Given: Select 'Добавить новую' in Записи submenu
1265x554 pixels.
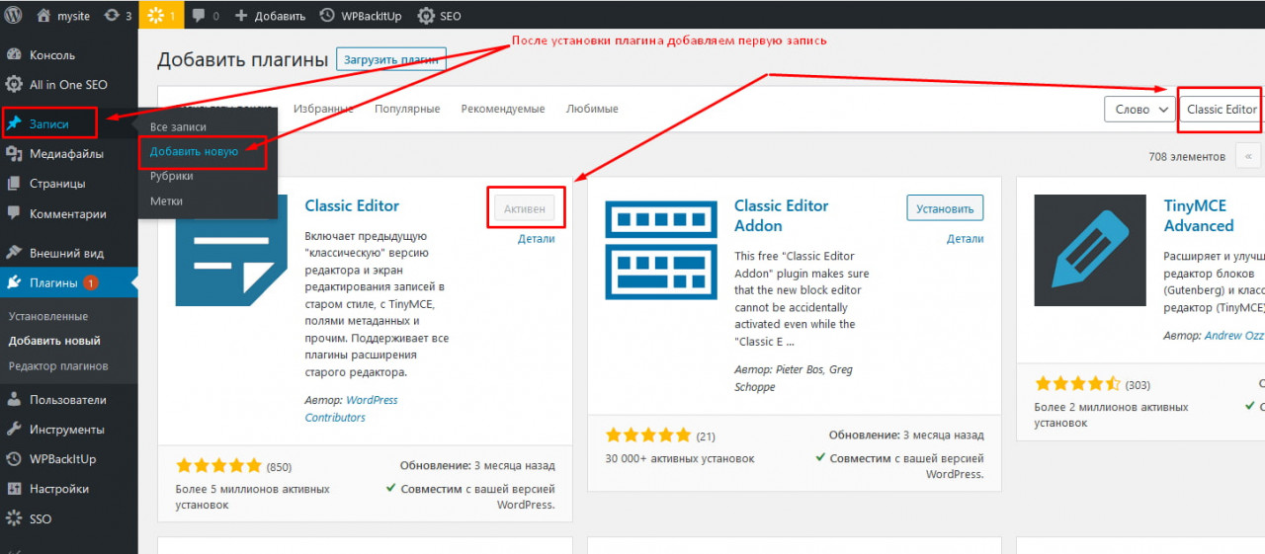Looking at the screenshot, I should (194, 152).
